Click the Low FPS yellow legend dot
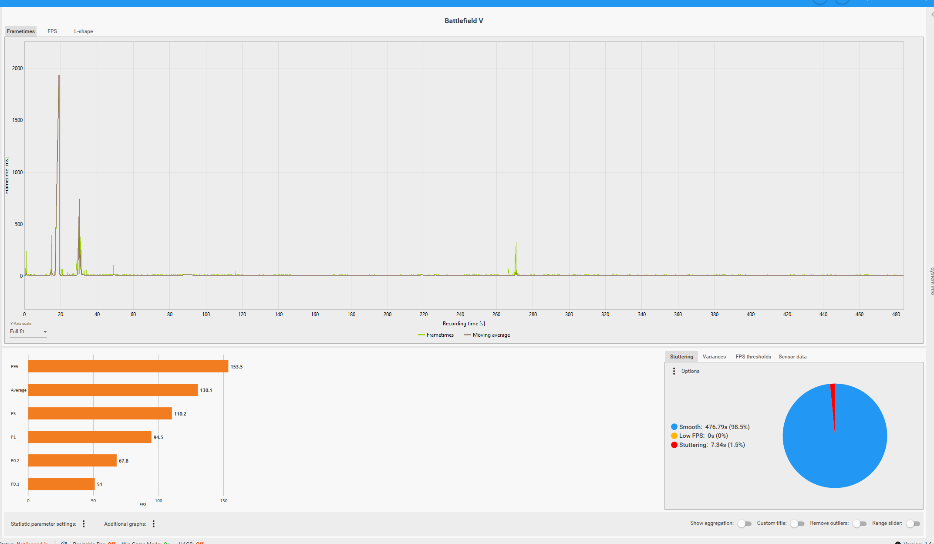The height and width of the screenshot is (544, 934). point(674,436)
